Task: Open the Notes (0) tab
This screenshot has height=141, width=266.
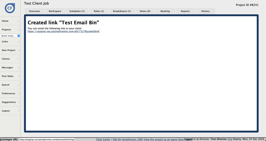Action: coord(145,11)
